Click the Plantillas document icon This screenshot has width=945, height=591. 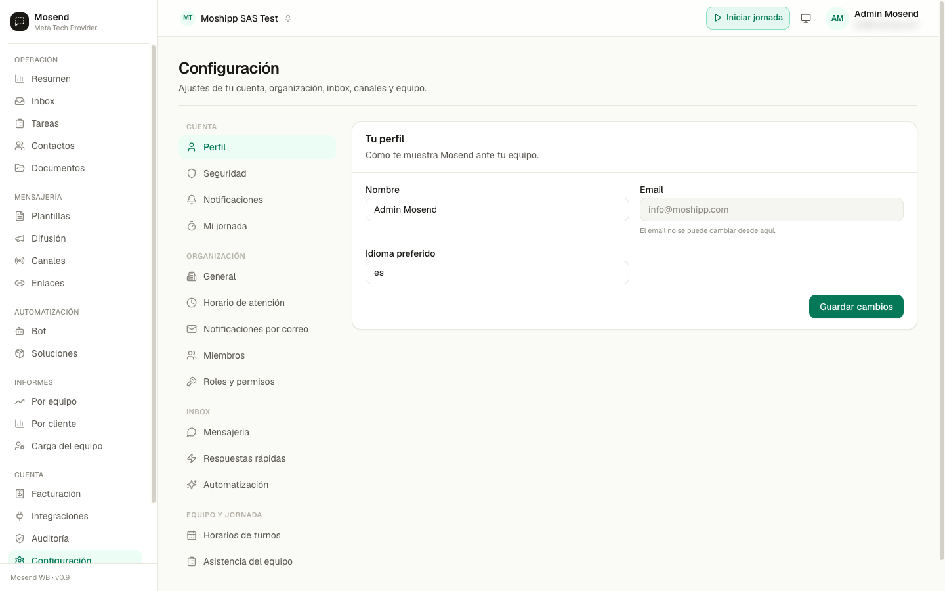(x=20, y=216)
